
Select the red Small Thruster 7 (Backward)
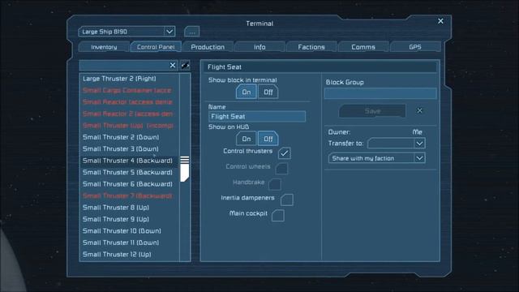[130, 195]
